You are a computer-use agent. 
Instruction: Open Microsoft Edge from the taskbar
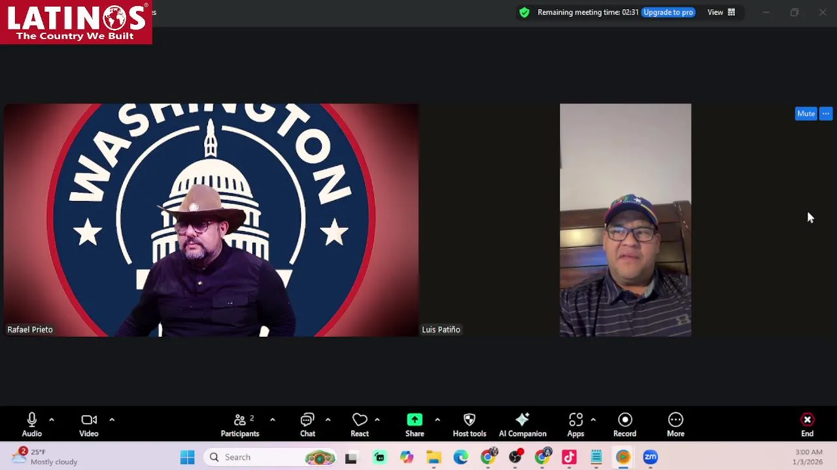tap(461, 457)
